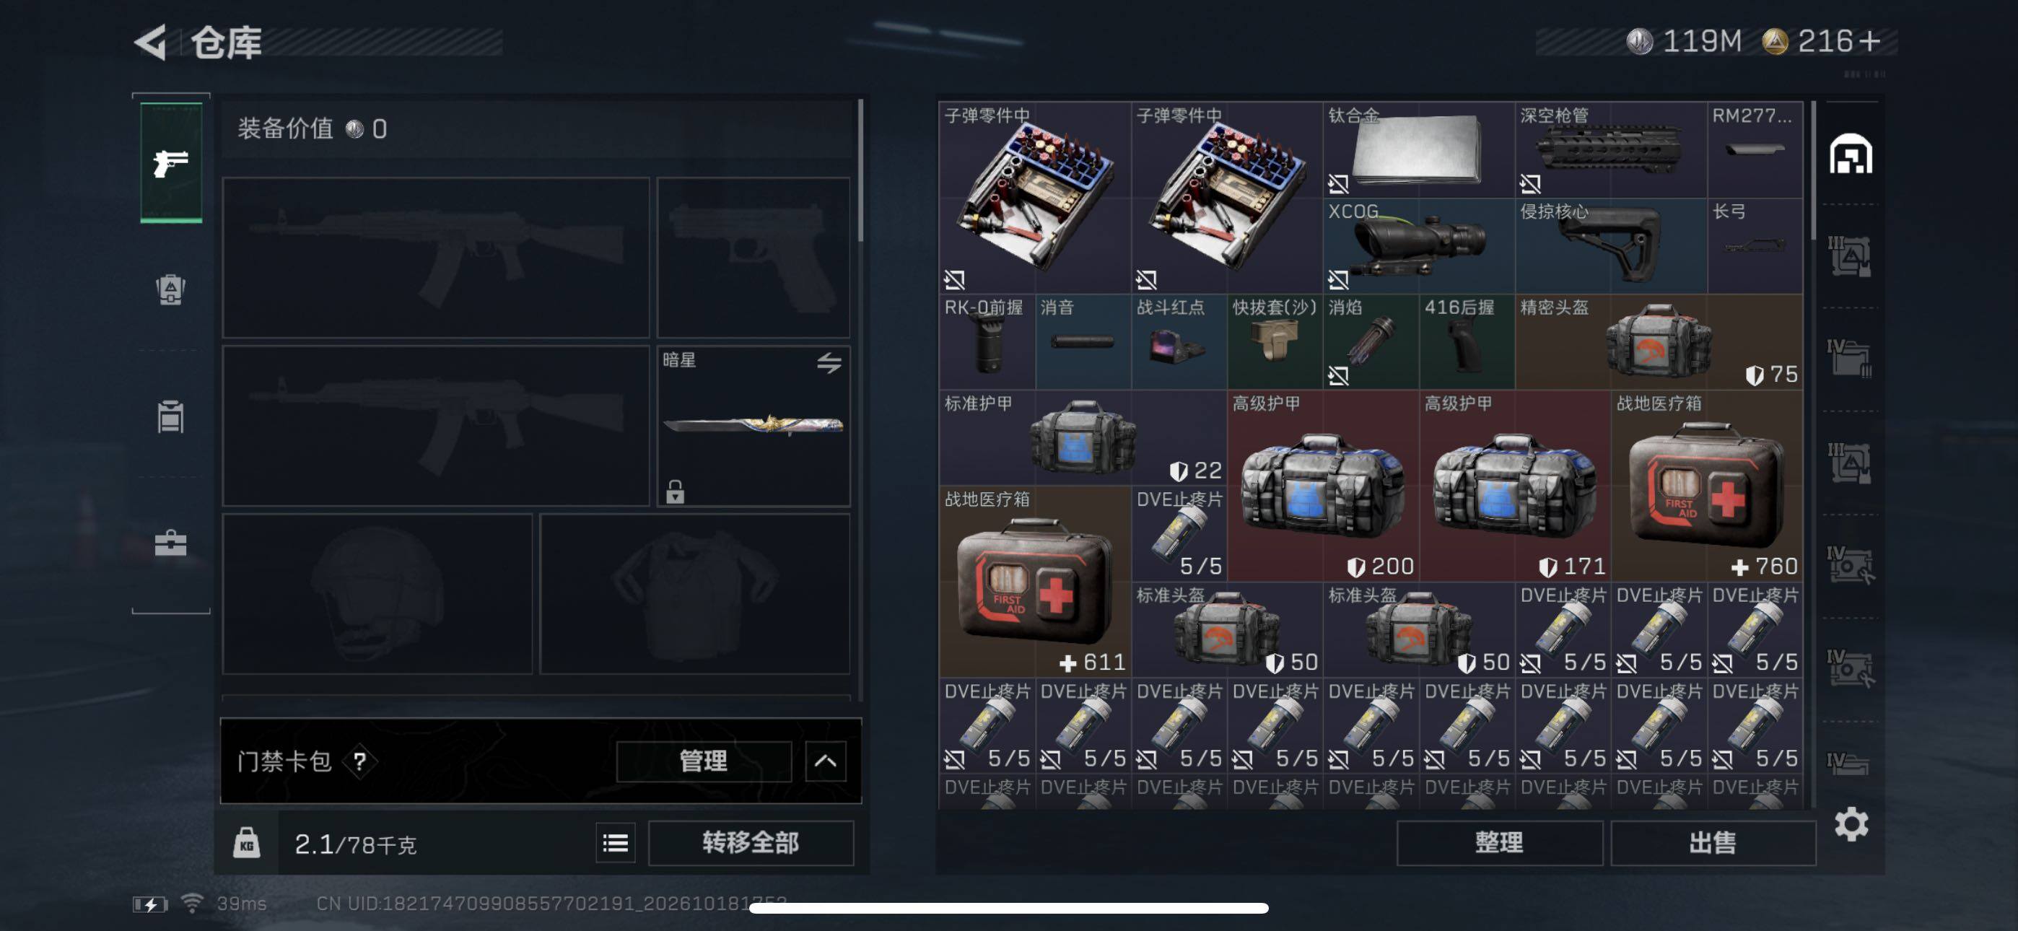Click the 管理 button for keycard pack
This screenshot has width=2018, height=931.
pyautogui.click(x=704, y=761)
